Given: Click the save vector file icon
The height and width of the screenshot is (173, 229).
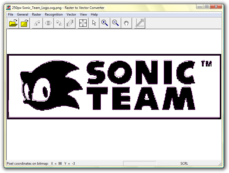Looking at the screenshot, I should click(x=24, y=23).
